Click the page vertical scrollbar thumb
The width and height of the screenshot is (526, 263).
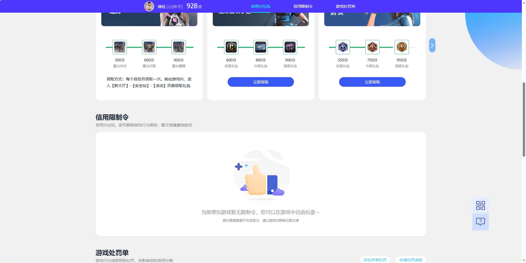pyautogui.click(x=524, y=120)
